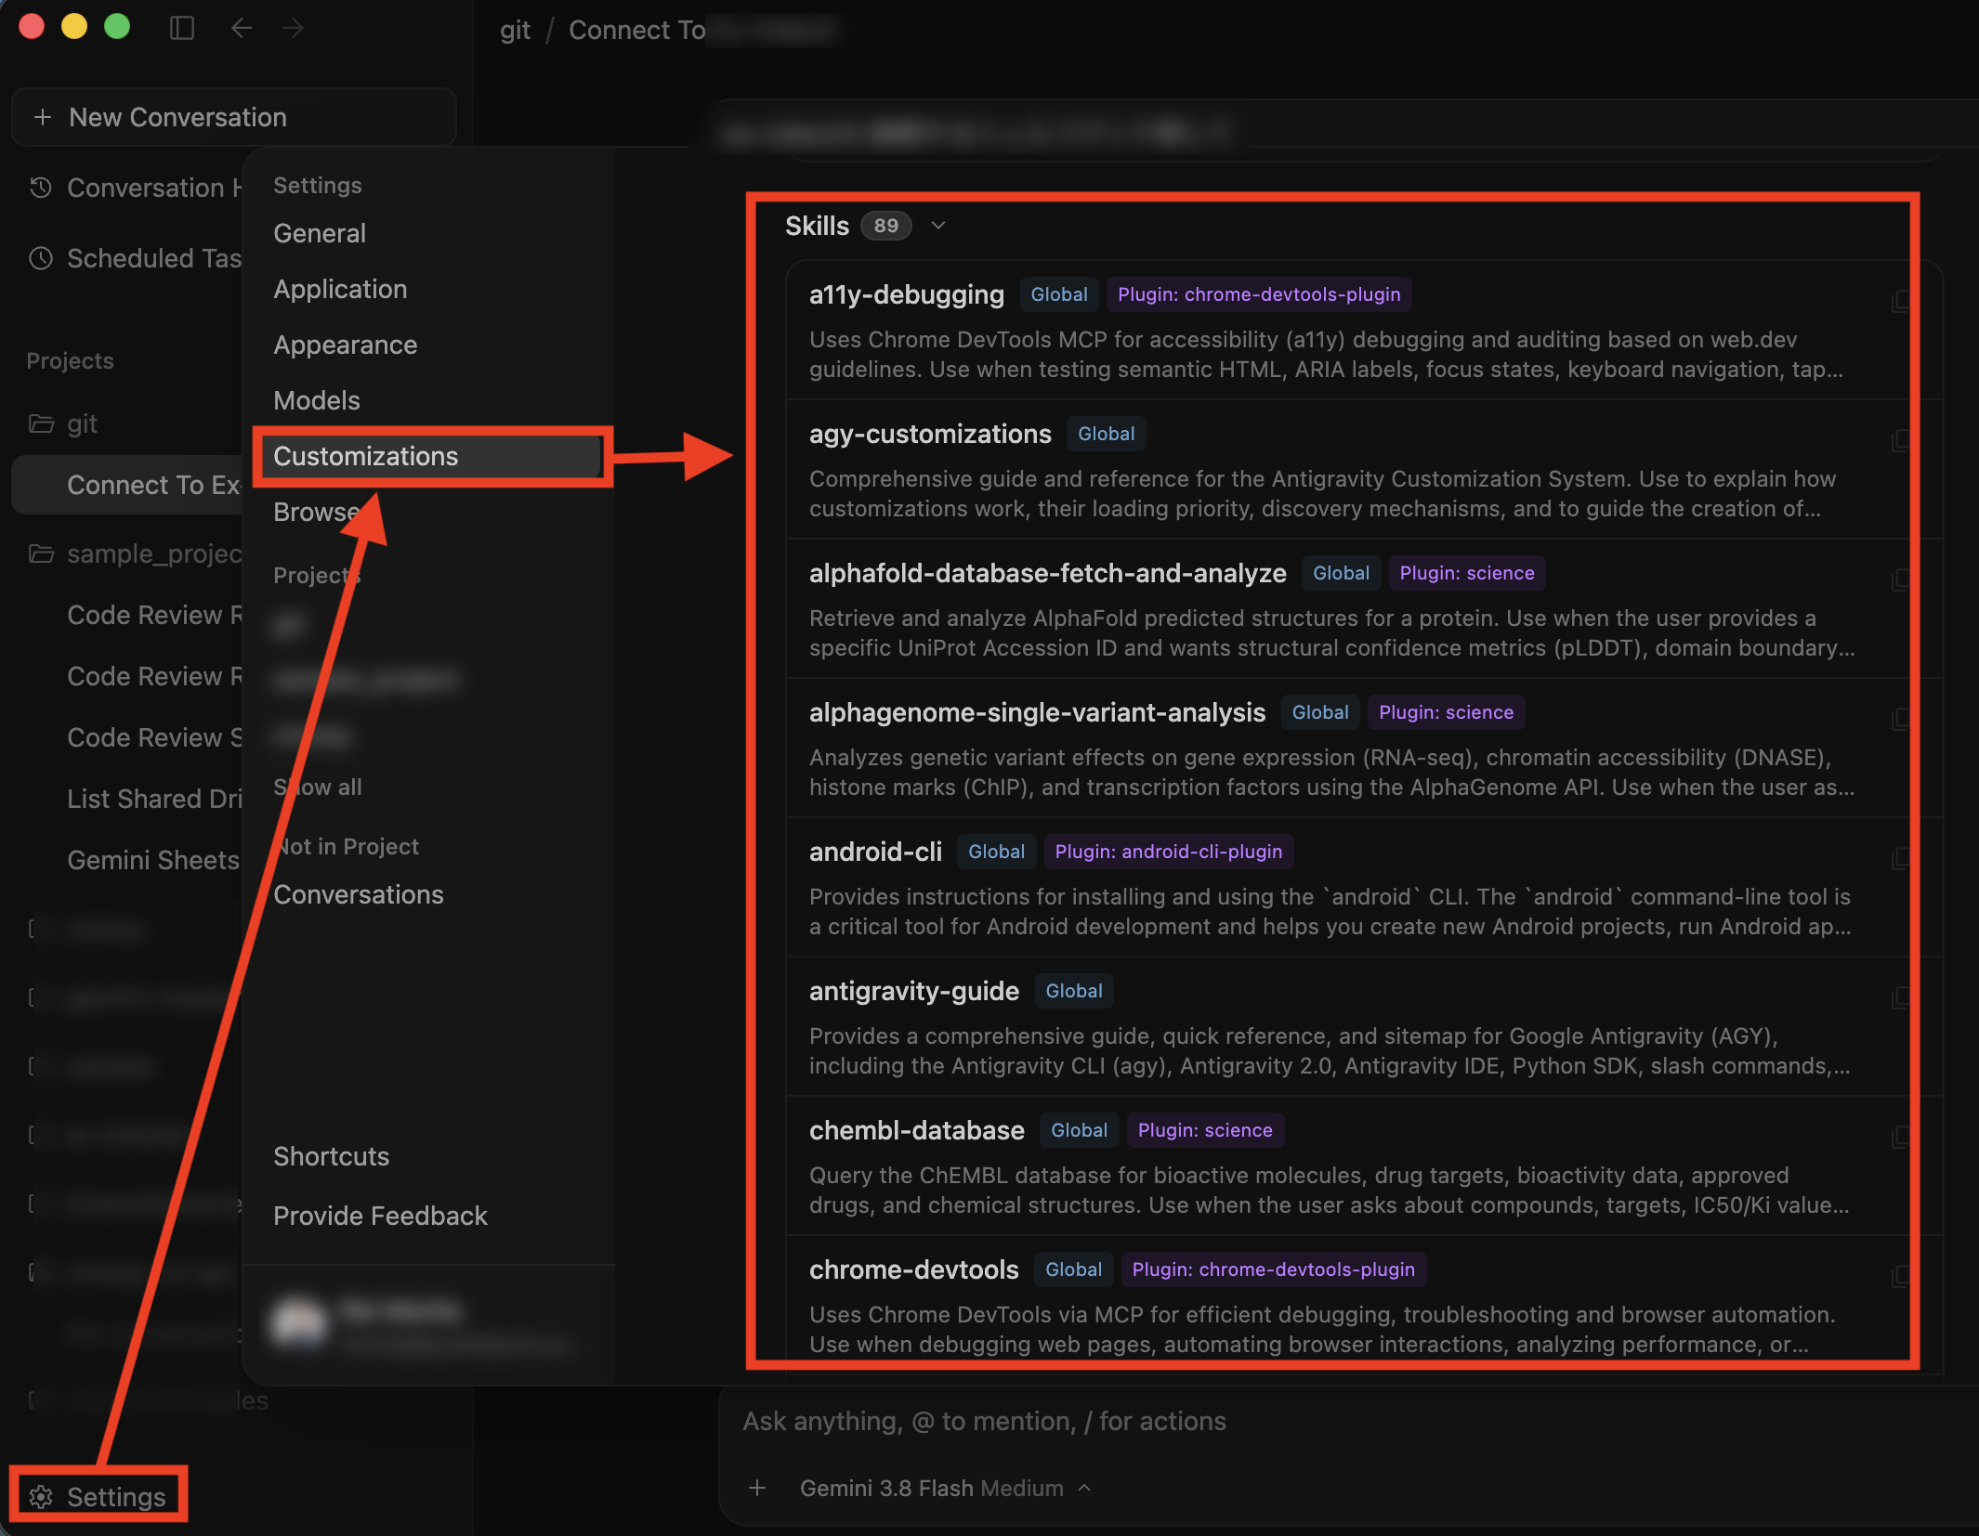Toggle the sidebar panel icon
The image size is (1979, 1536).
coord(182,28)
